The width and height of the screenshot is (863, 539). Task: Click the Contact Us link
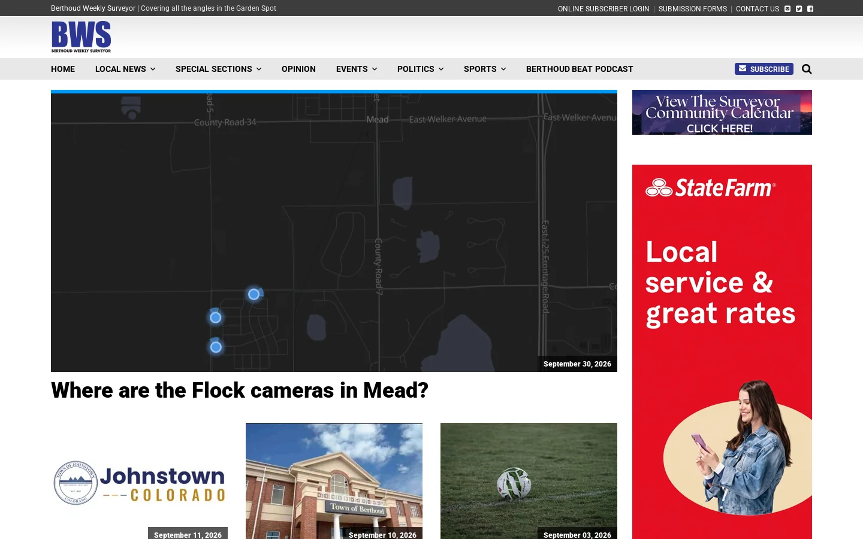click(758, 9)
